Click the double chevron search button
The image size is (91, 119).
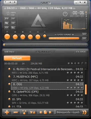click(84, 112)
